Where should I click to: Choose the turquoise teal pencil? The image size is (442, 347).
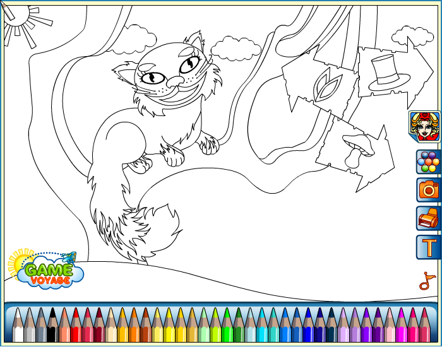pos(273,325)
